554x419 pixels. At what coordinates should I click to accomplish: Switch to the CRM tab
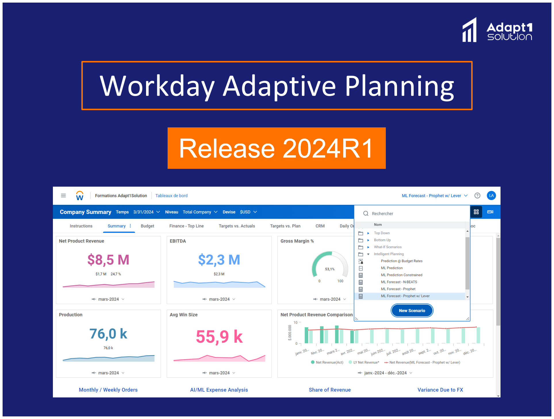pyautogui.click(x=320, y=226)
